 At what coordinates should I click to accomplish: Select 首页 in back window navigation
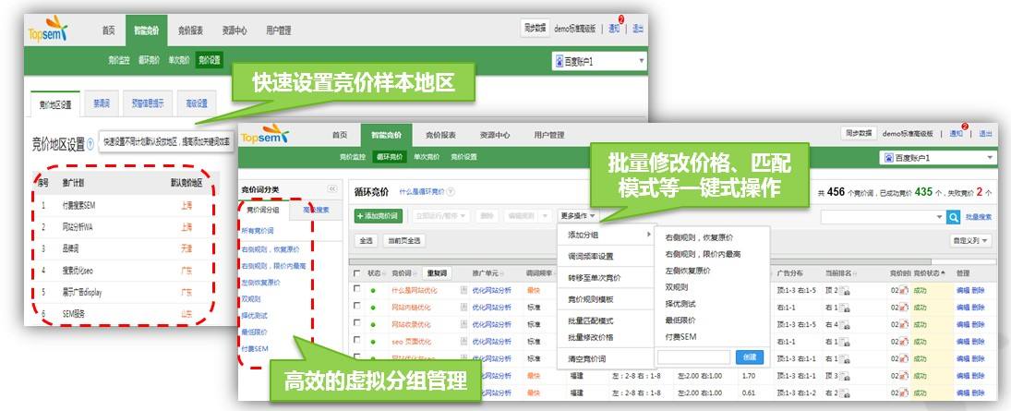pyautogui.click(x=108, y=30)
